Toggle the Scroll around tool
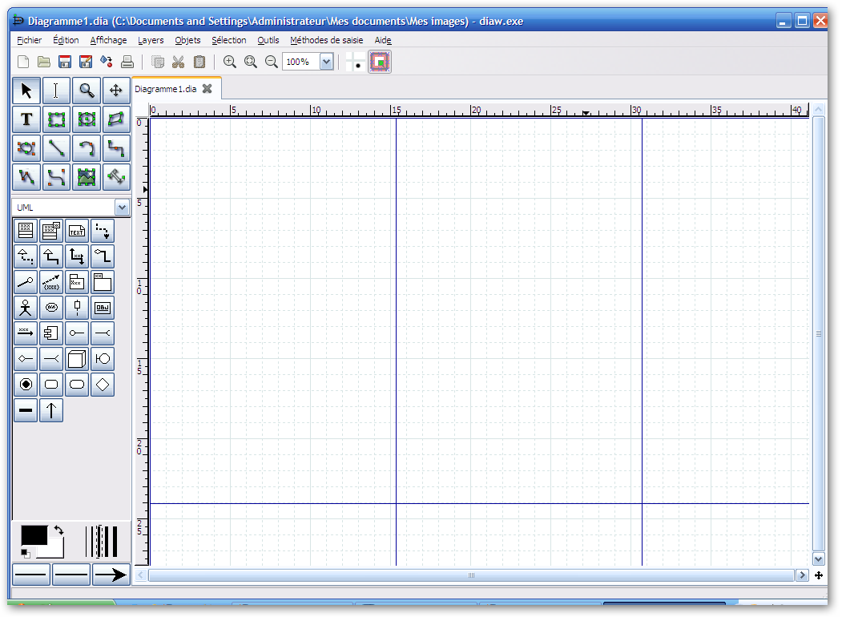The image size is (846, 617). coord(117,91)
